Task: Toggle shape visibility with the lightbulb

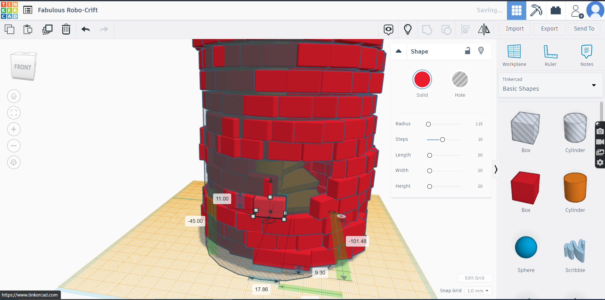Action: (x=481, y=51)
